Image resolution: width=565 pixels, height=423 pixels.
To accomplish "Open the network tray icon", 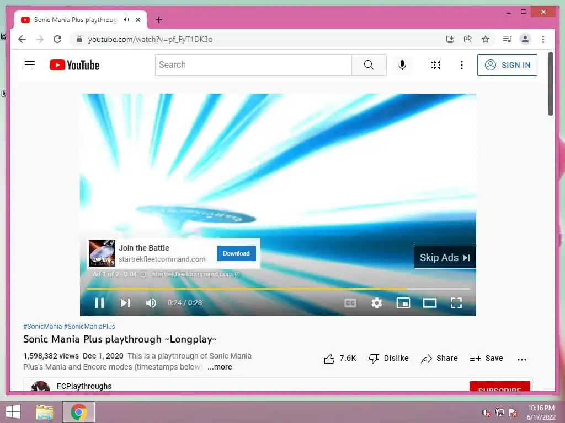I will (x=500, y=413).
